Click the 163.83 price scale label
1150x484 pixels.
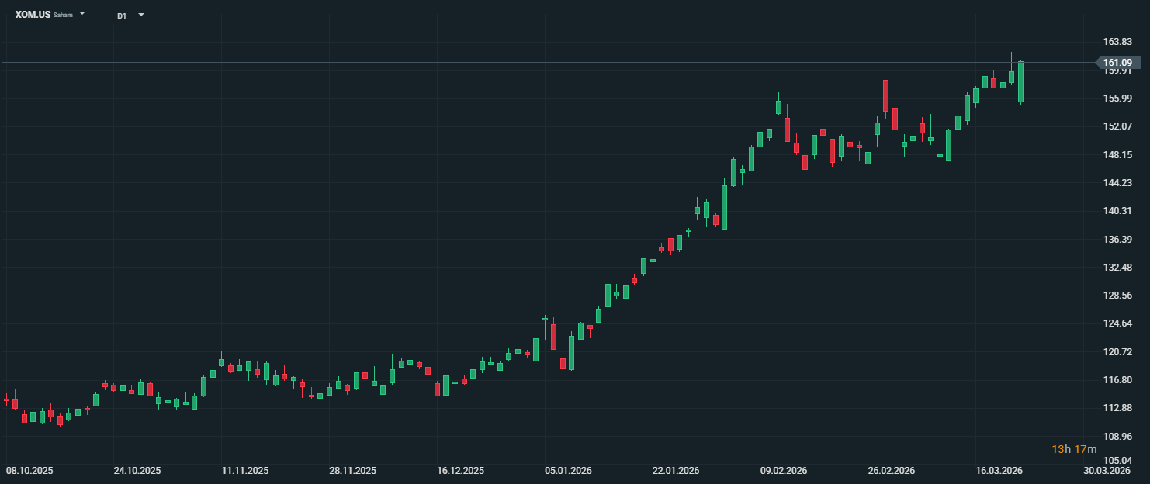point(1117,42)
